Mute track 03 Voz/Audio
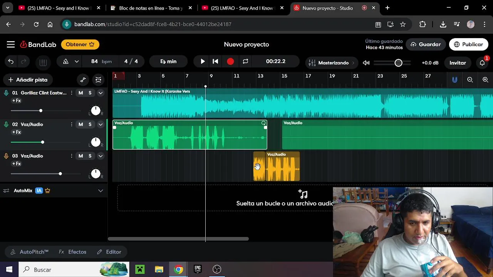This screenshot has height=277, width=493. tap(80, 156)
